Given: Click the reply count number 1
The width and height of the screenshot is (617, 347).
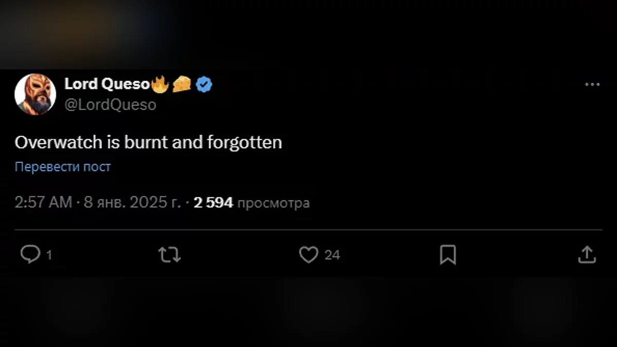Looking at the screenshot, I should pyautogui.click(x=49, y=255).
